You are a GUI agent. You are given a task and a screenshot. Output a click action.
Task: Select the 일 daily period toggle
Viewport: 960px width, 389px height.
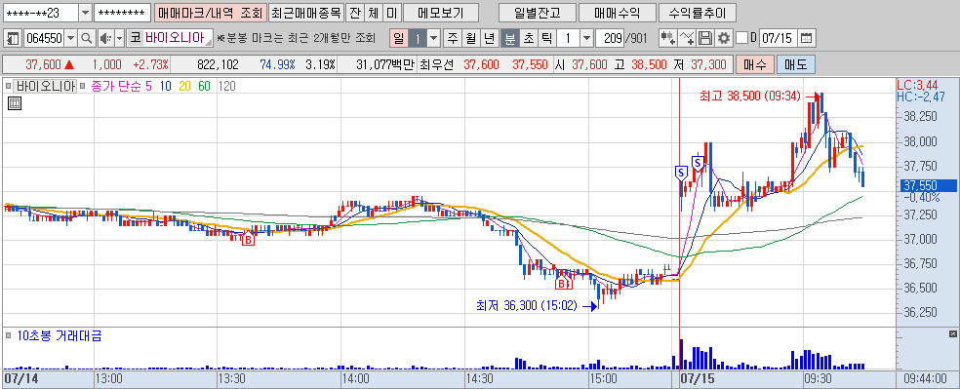[399, 38]
